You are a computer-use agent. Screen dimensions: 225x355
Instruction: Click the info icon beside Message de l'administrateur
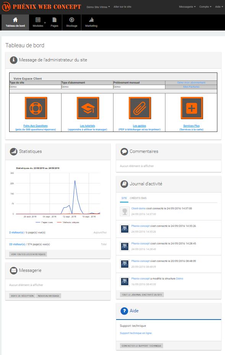point(13,60)
